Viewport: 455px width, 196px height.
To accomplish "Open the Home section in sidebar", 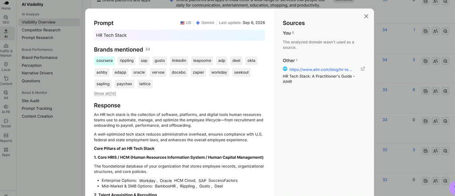I will point(6,5).
